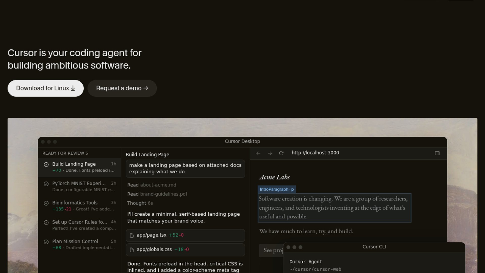Click the file icon next to app/globals.css
This screenshot has width=485, height=273.
(x=132, y=250)
